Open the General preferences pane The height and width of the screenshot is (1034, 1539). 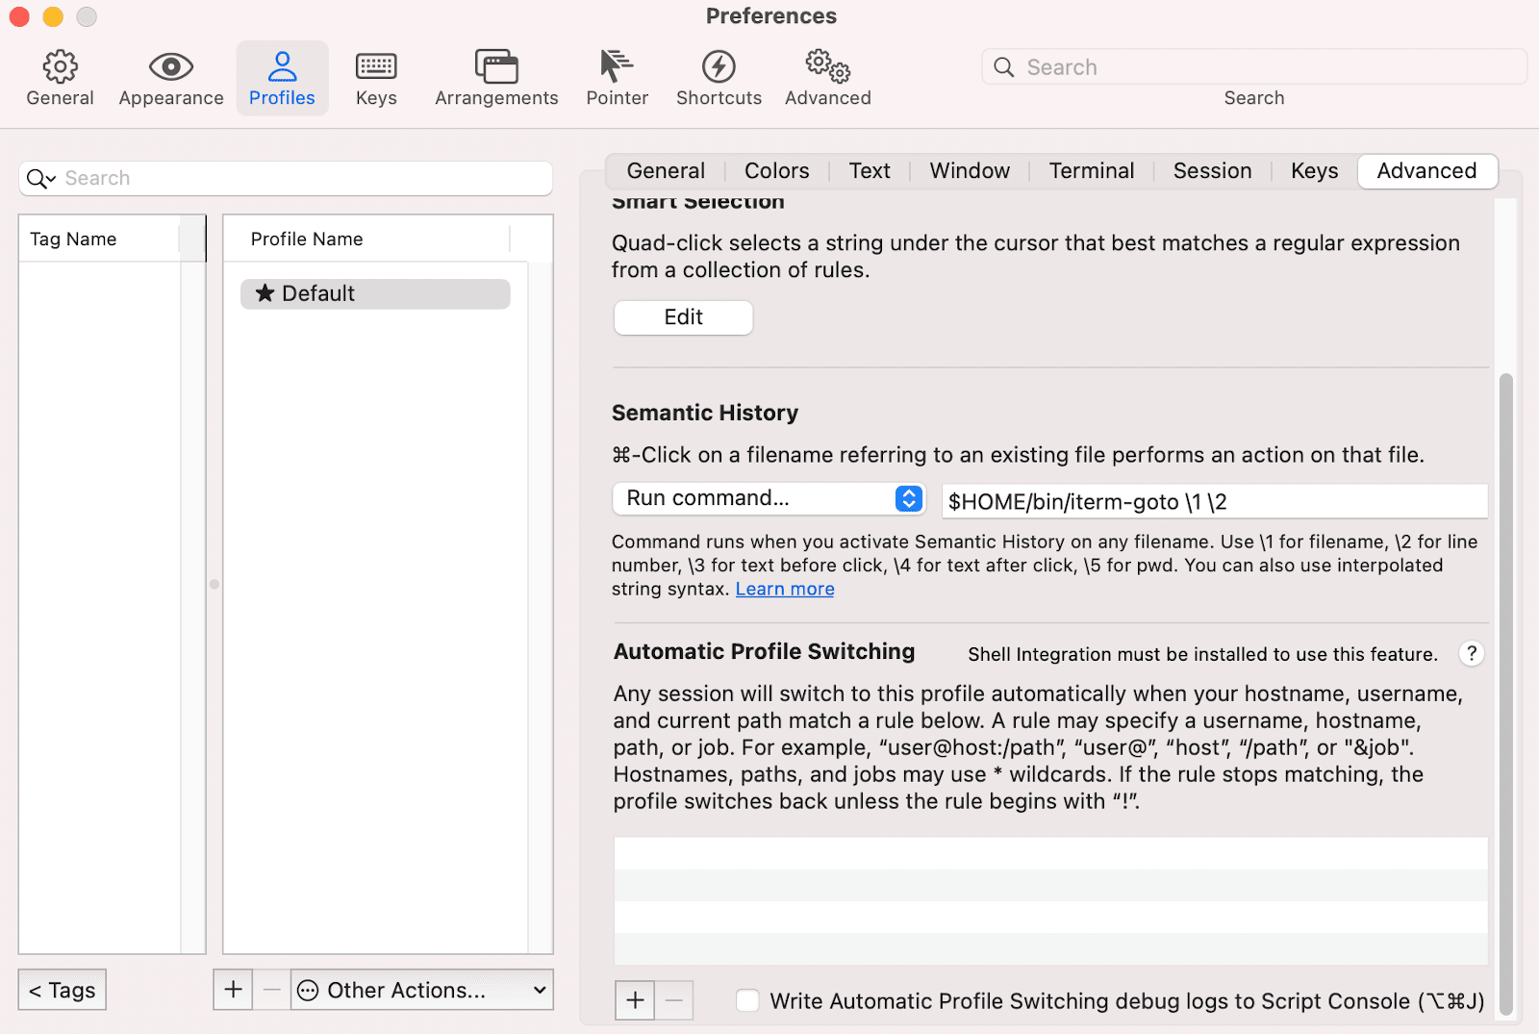point(60,79)
